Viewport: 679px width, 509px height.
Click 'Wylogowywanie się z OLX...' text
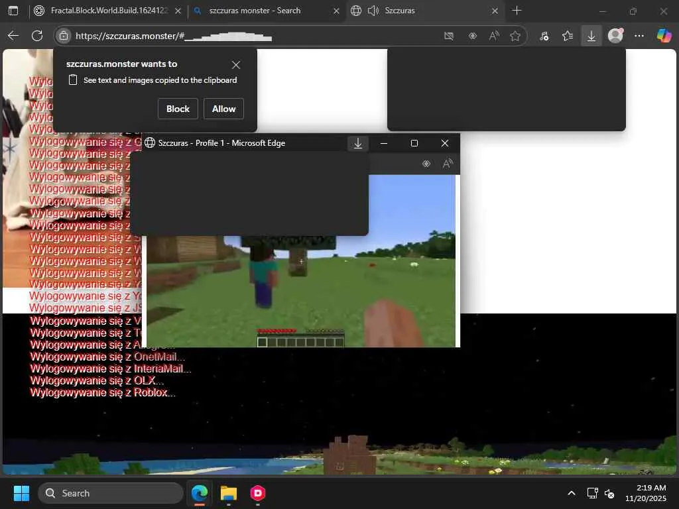[97, 381]
